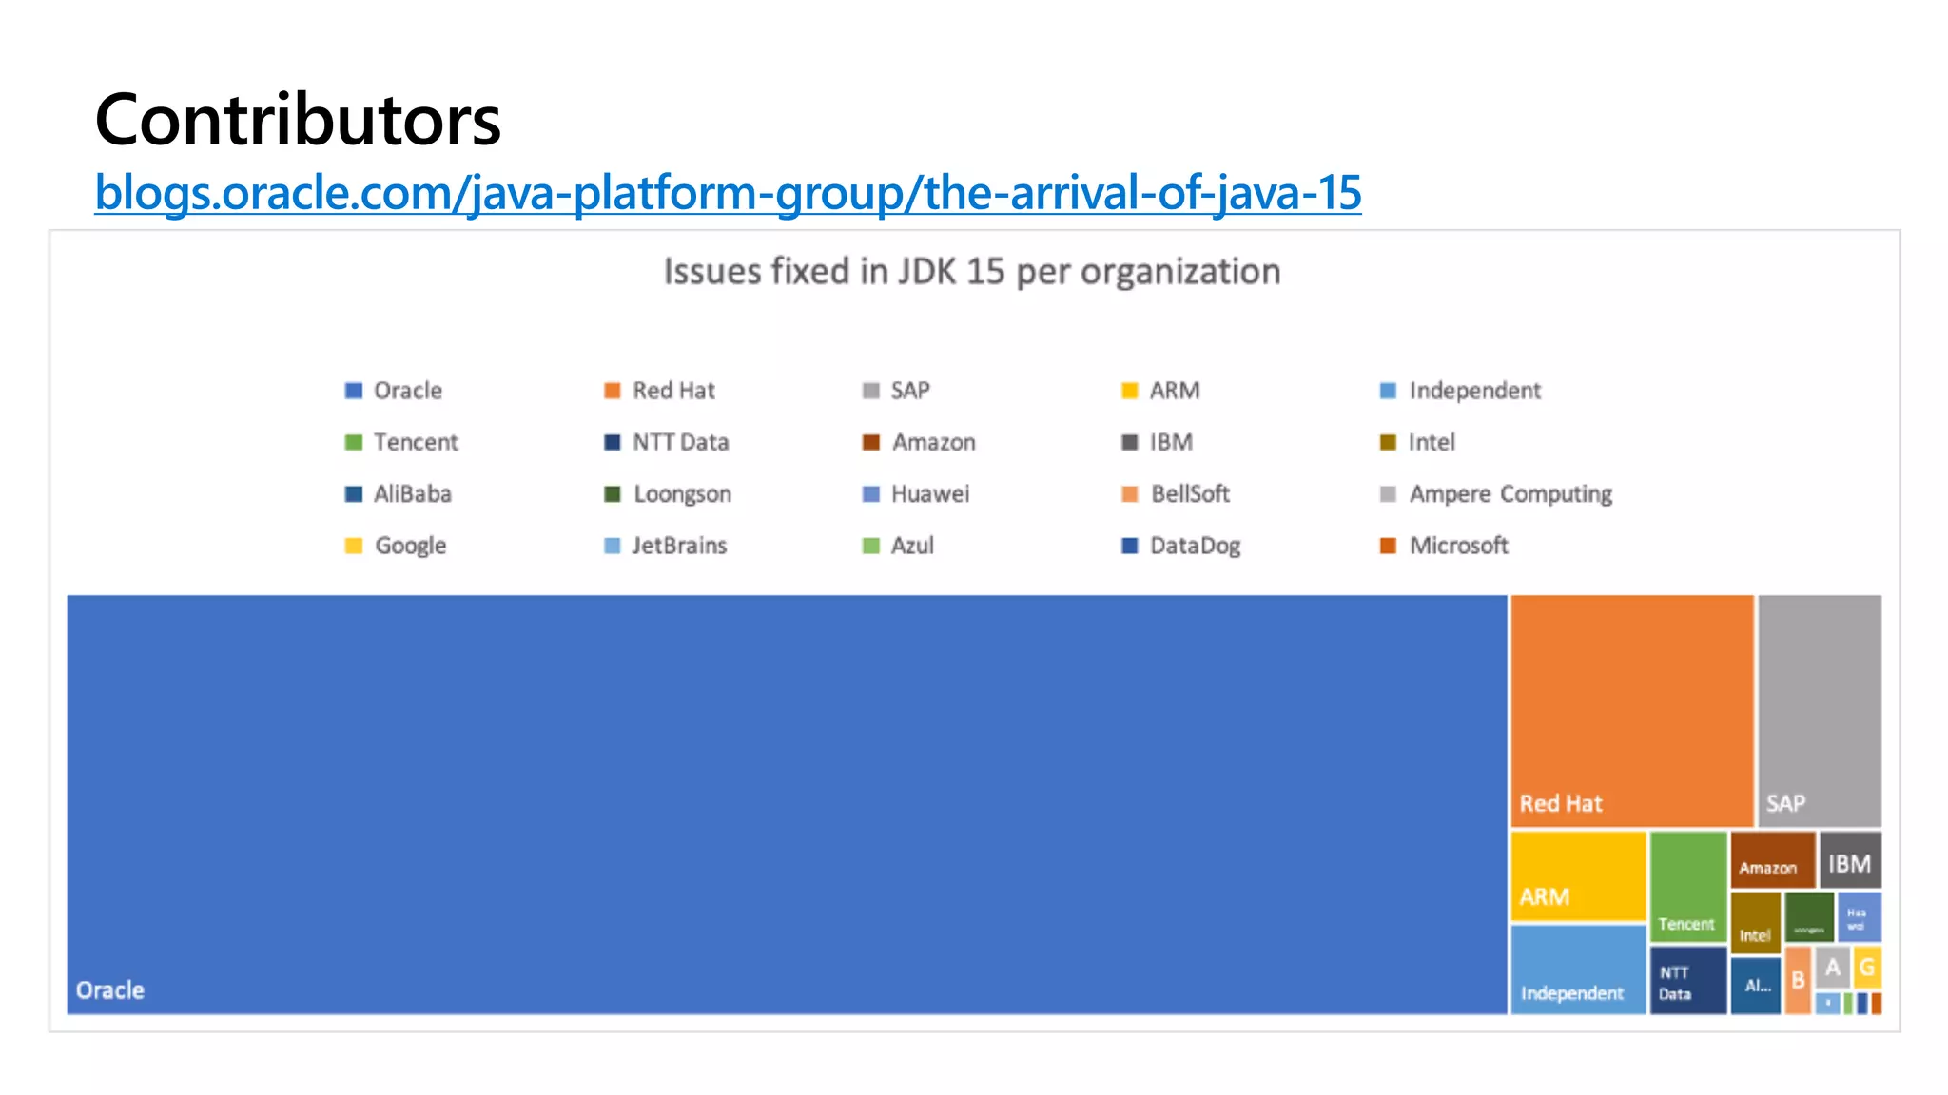The image size is (1948, 1095).
Task: Pick the BellSoft legend color swatch
Action: pyautogui.click(x=1130, y=494)
